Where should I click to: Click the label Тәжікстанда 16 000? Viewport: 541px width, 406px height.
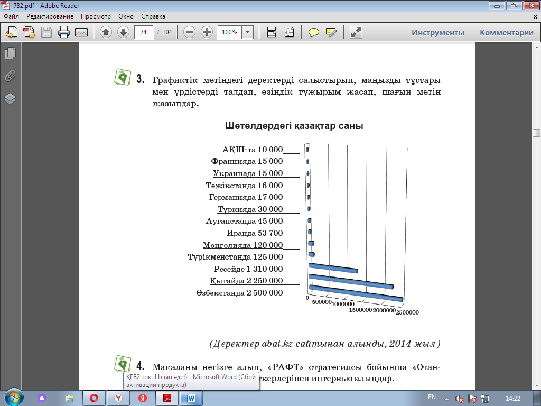(244, 186)
